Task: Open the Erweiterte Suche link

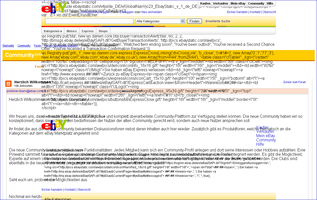Action: click(218, 21)
